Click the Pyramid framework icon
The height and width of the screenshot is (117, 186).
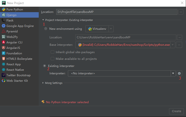point(4,31)
